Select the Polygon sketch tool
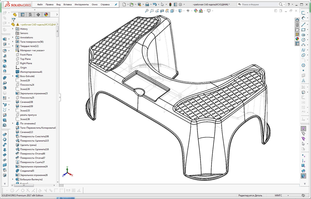This screenshot has width=311, height=199. [x=303, y=65]
